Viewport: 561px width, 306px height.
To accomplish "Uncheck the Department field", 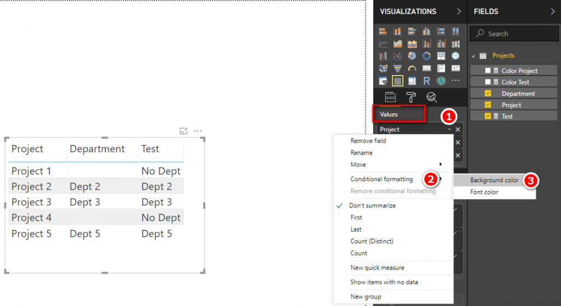I will pos(488,93).
